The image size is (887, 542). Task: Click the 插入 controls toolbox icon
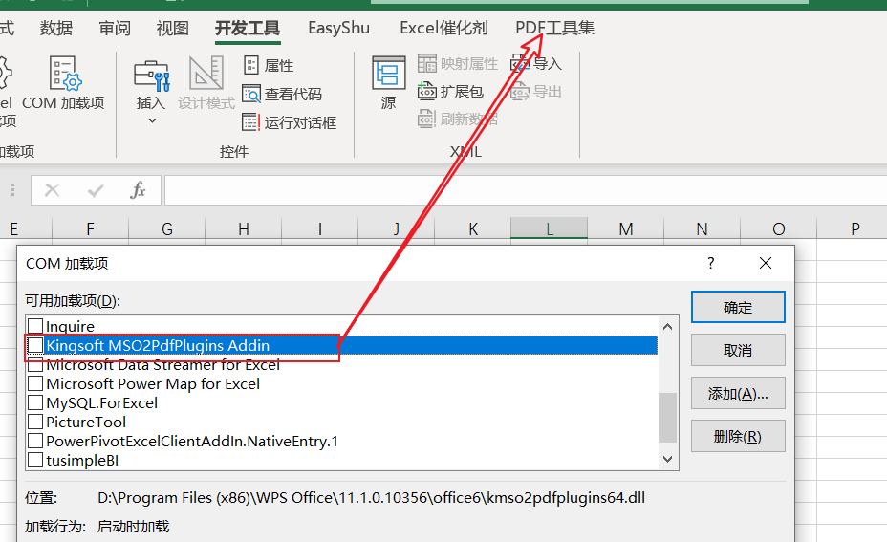click(x=151, y=76)
